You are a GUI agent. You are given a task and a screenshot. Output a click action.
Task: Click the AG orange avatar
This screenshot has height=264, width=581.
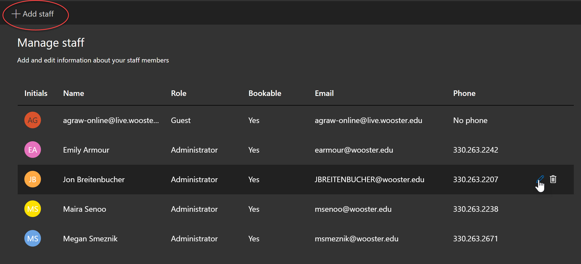pos(33,120)
